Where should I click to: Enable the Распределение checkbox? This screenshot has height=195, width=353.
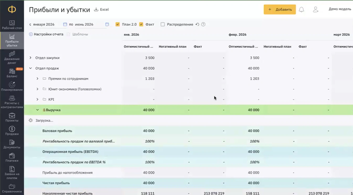pyautogui.click(x=163, y=24)
